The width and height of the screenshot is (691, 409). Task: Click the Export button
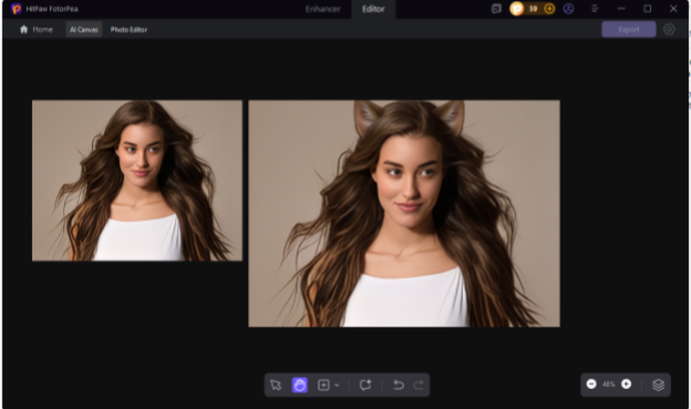(628, 29)
